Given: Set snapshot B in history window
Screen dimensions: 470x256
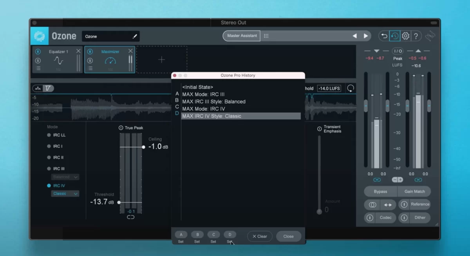Looking at the screenshot, I should tap(197, 235).
